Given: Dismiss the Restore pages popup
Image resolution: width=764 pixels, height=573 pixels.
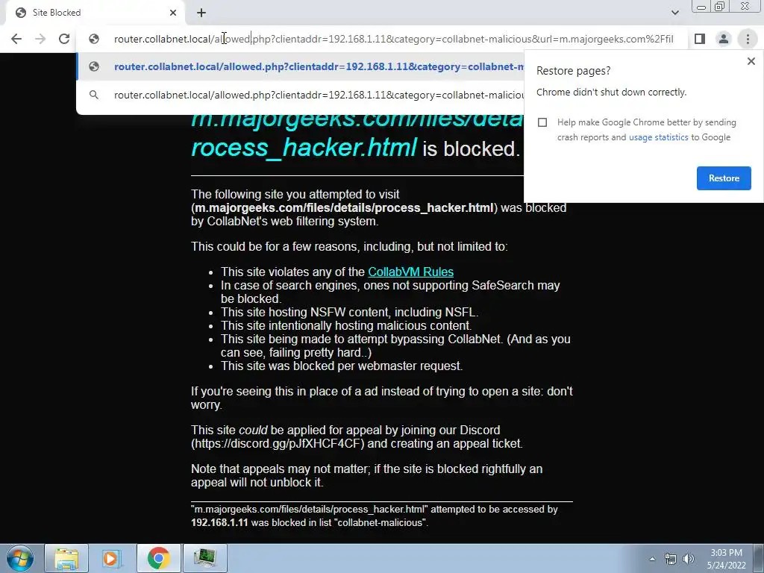Looking at the screenshot, I should tap(751, 61).
